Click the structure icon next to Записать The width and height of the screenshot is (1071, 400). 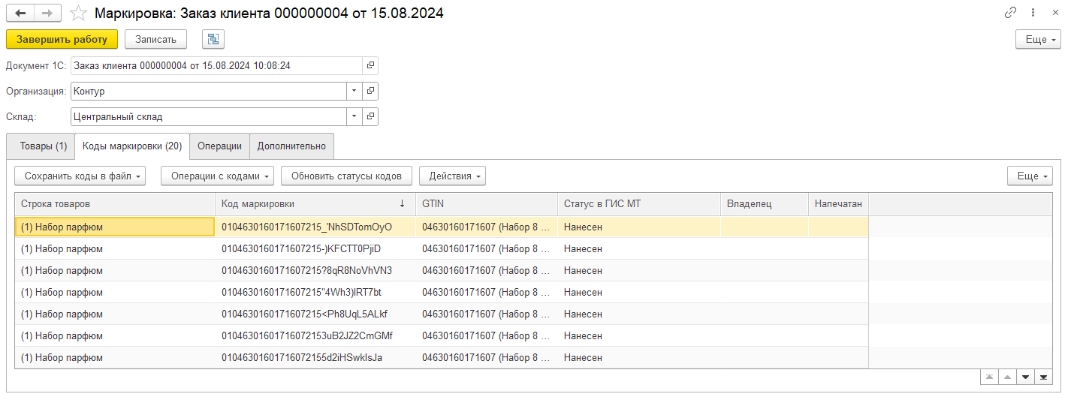coord(213,39)
